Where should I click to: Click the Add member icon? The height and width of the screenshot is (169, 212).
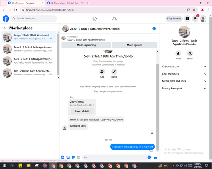coord(102,72)
